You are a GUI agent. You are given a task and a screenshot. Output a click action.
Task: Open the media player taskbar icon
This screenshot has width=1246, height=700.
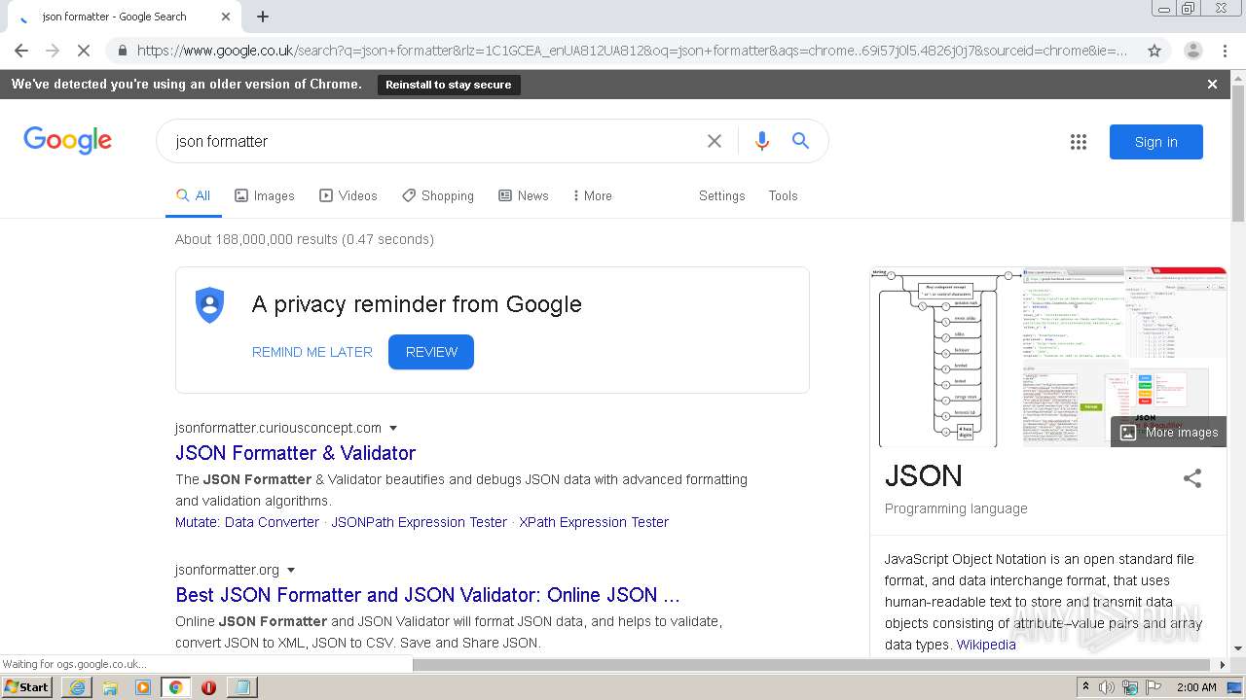click(143, 687)
